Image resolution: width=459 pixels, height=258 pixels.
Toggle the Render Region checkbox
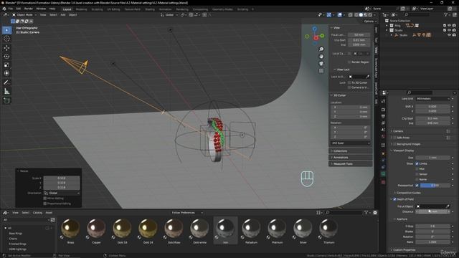(349, 62)
